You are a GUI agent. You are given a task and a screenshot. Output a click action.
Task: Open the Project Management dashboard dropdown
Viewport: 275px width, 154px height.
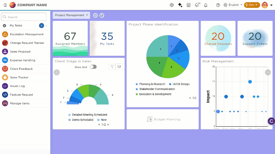coord(71,15)
